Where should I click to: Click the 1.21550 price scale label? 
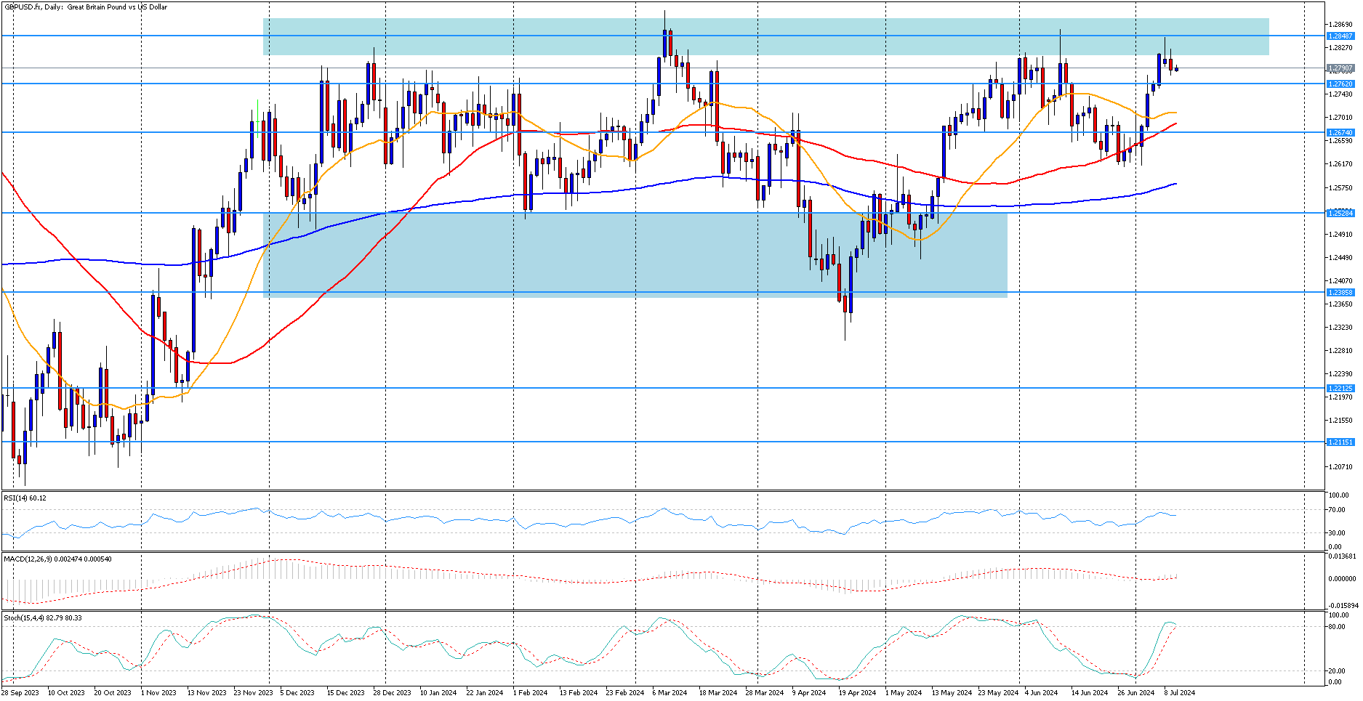click(1340, 421)
